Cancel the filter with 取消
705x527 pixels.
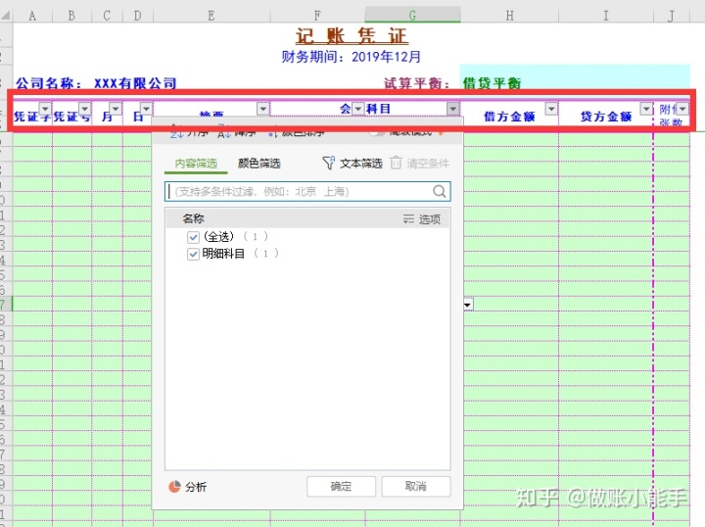point(416,487)
